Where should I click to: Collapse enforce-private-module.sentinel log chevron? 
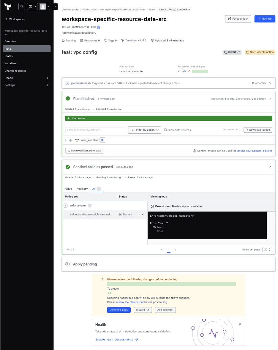point(143,215)
